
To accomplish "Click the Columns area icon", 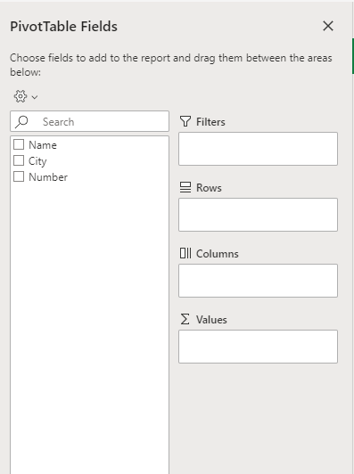I will (185, 253).
